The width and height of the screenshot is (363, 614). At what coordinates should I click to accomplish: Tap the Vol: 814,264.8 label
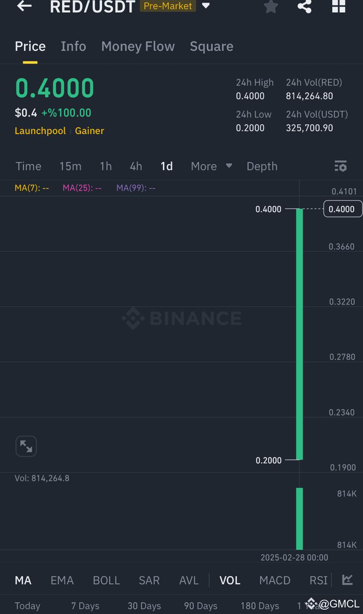tap(42, 478)
